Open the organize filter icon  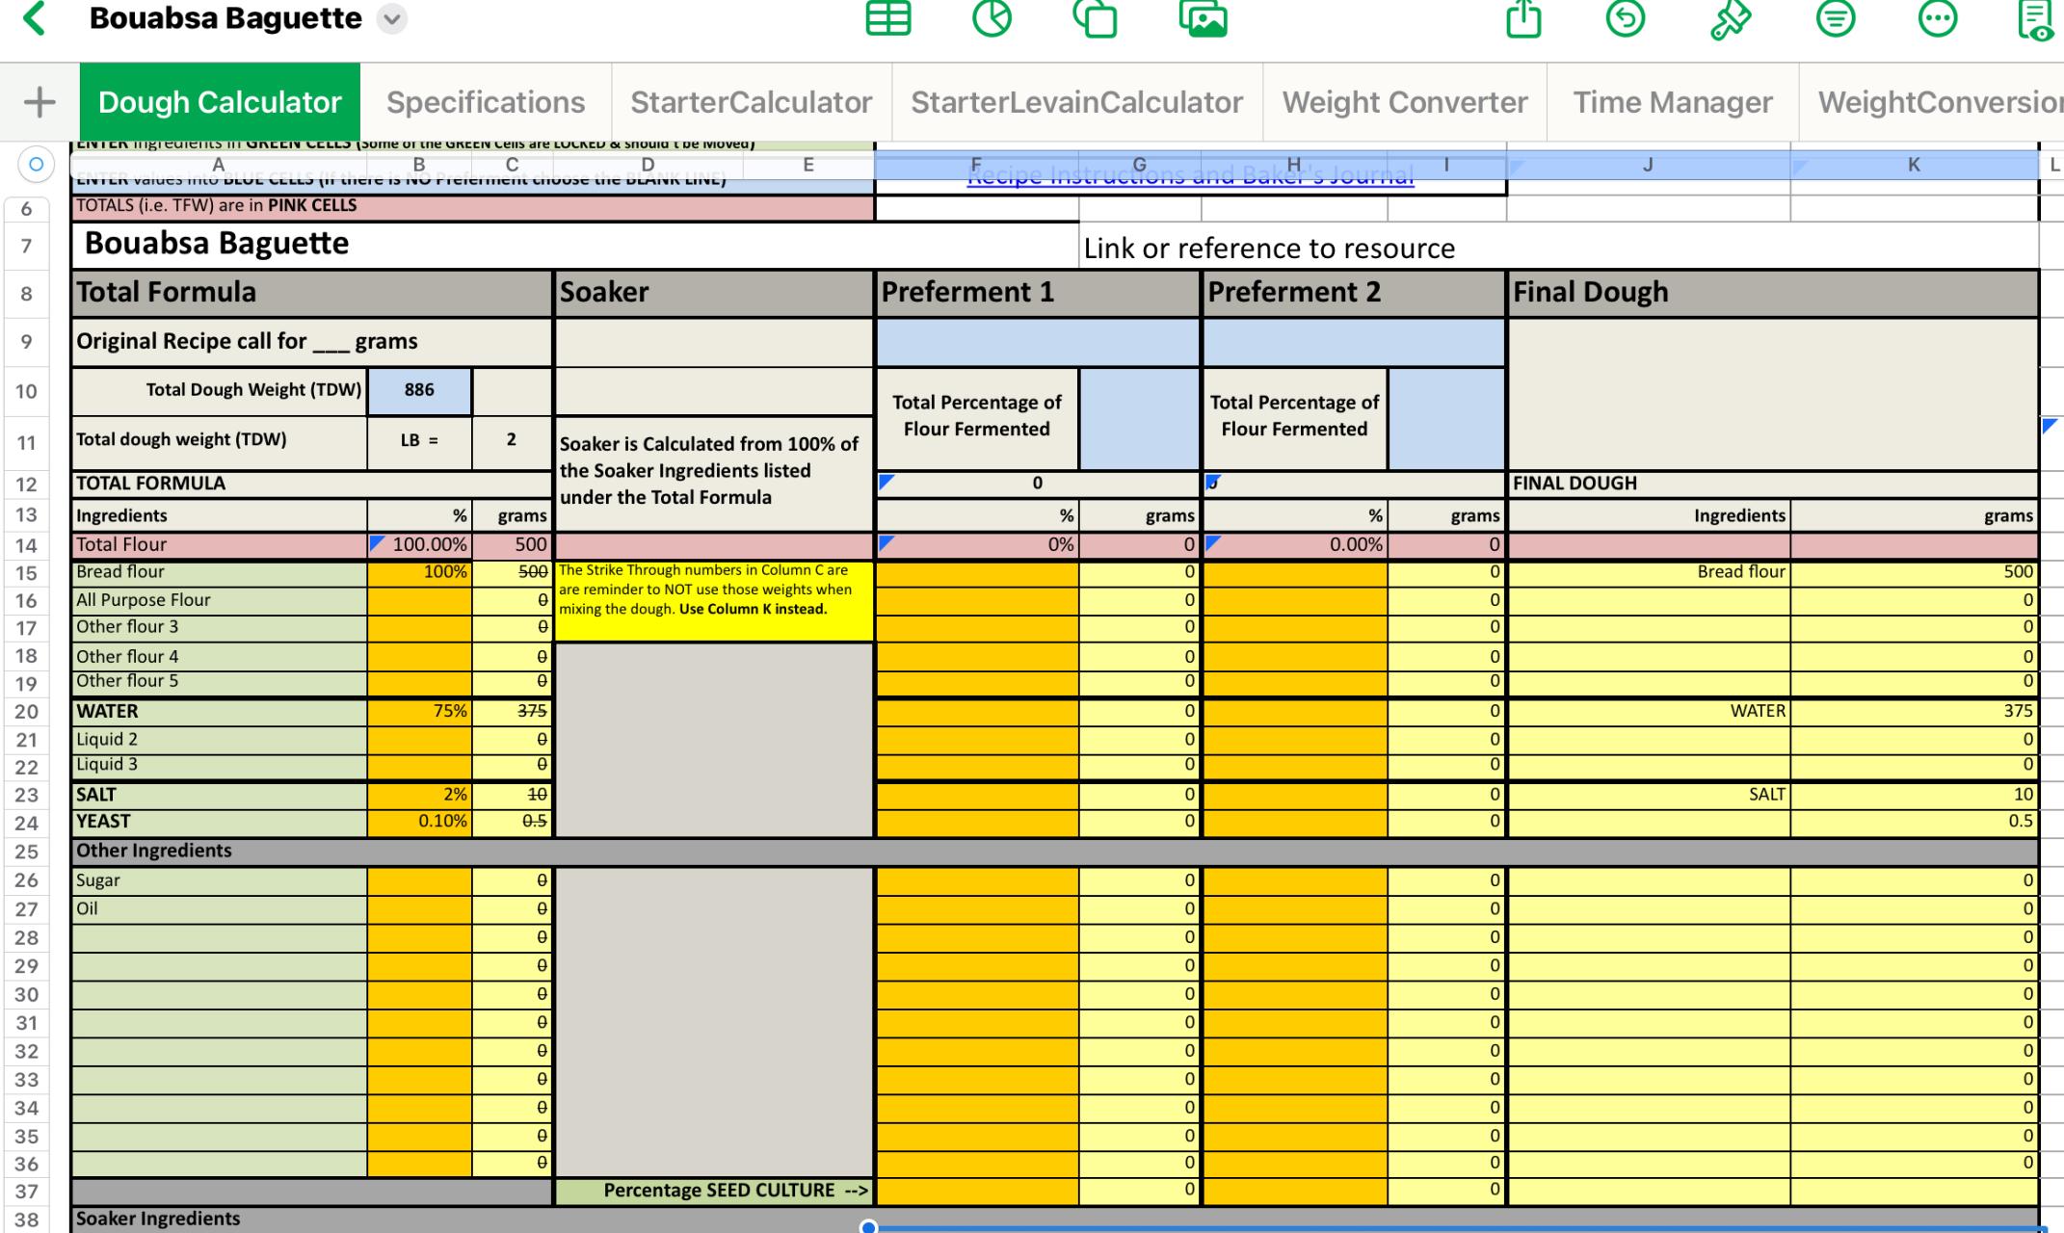coord(1835,19)
